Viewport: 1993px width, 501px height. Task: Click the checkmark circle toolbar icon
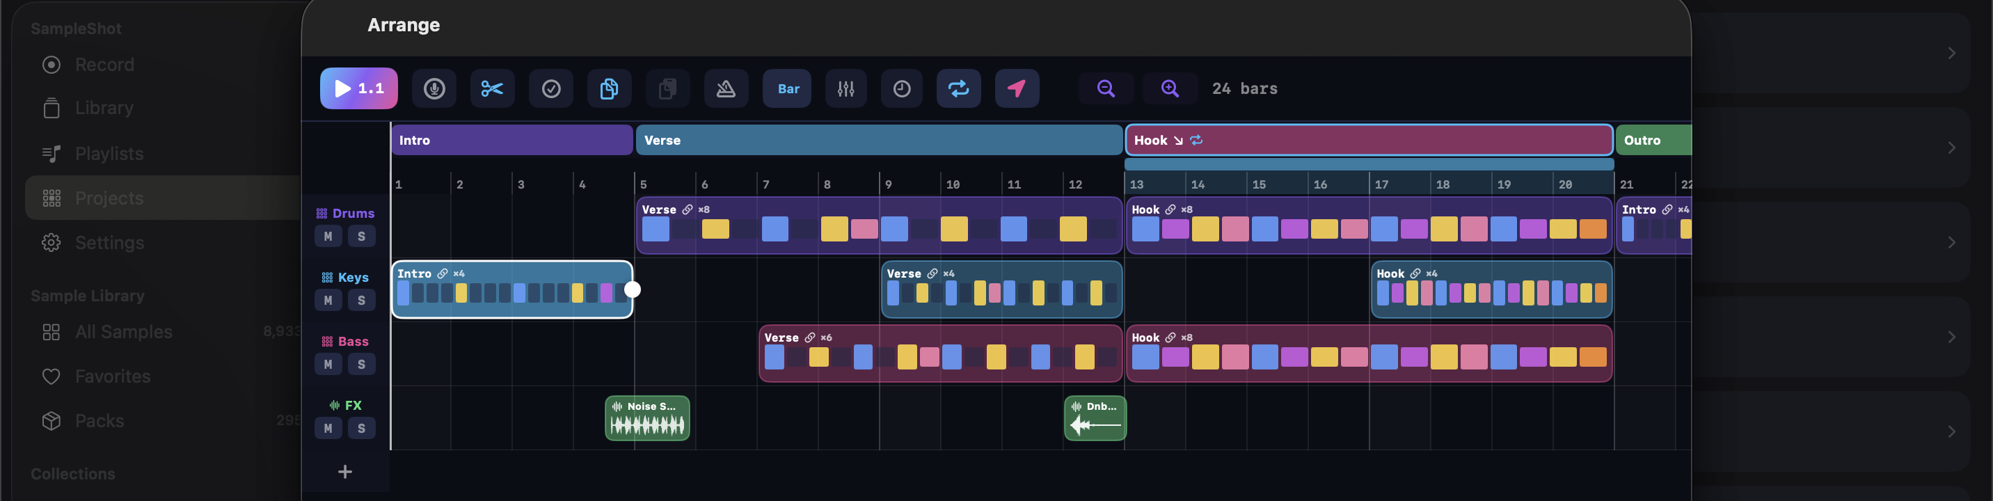(x=551, y=88)
